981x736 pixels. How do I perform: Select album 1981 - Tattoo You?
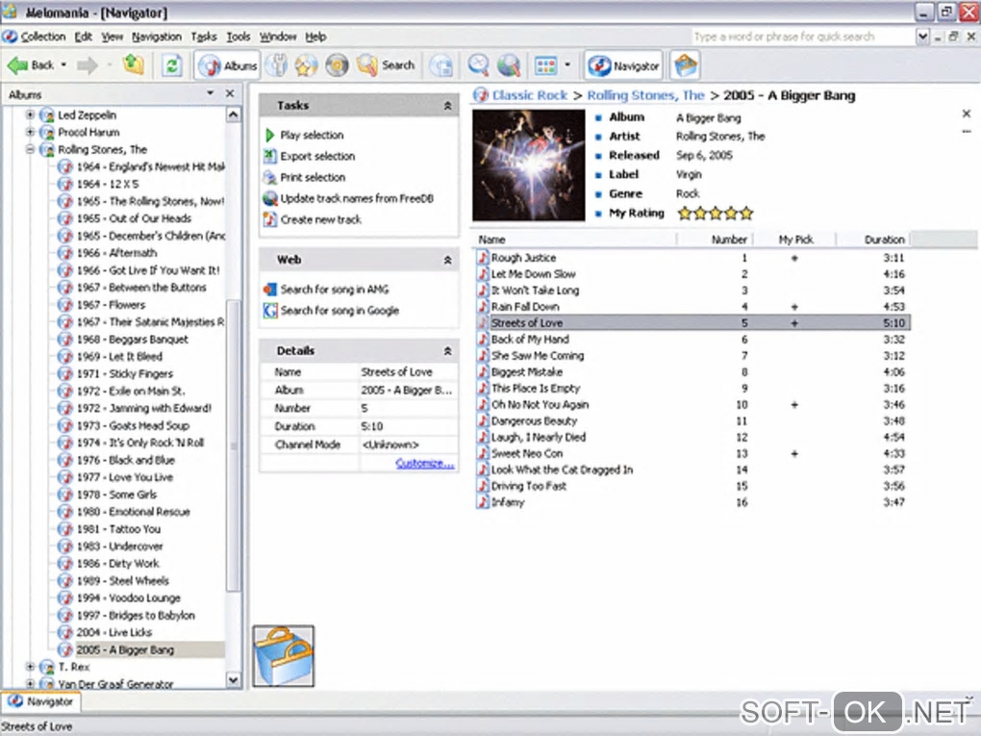[118, 529]
